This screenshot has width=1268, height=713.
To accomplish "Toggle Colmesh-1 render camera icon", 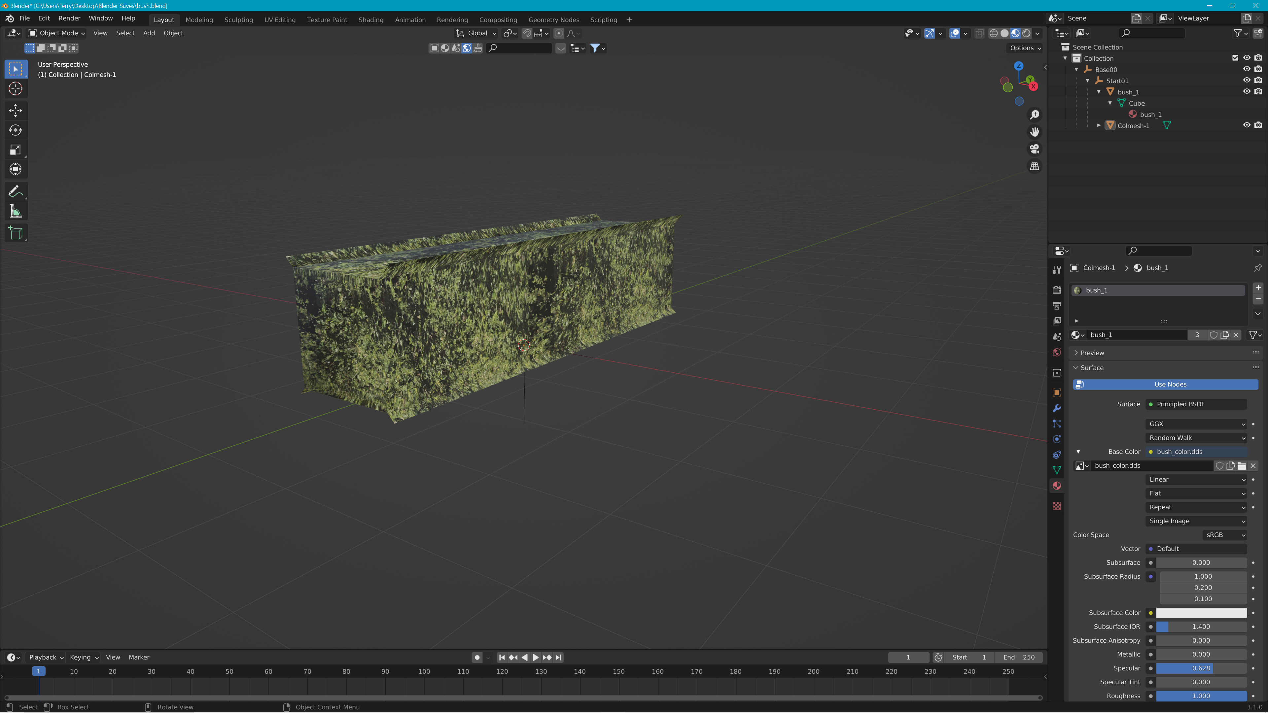I will point(1258,125).
